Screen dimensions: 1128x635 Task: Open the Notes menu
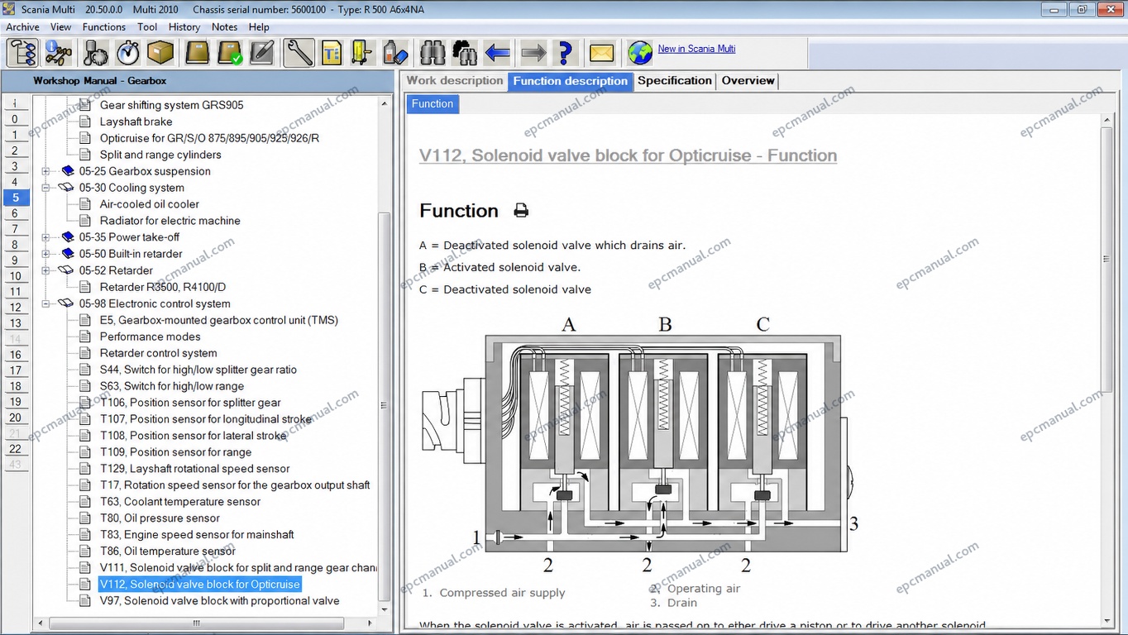click(224, 26)
